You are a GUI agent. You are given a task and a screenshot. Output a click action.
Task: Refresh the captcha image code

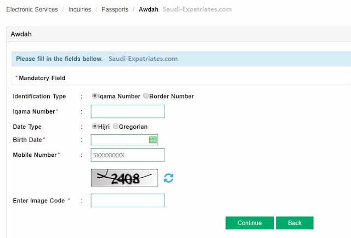pyautogui.click(x=168, y=178)
